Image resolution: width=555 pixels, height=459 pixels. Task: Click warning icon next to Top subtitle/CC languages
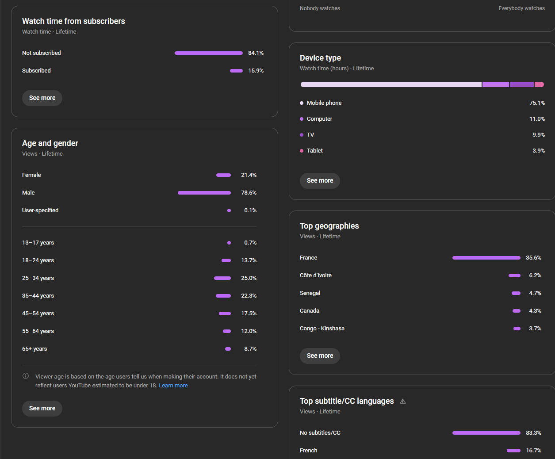point(402,402)
